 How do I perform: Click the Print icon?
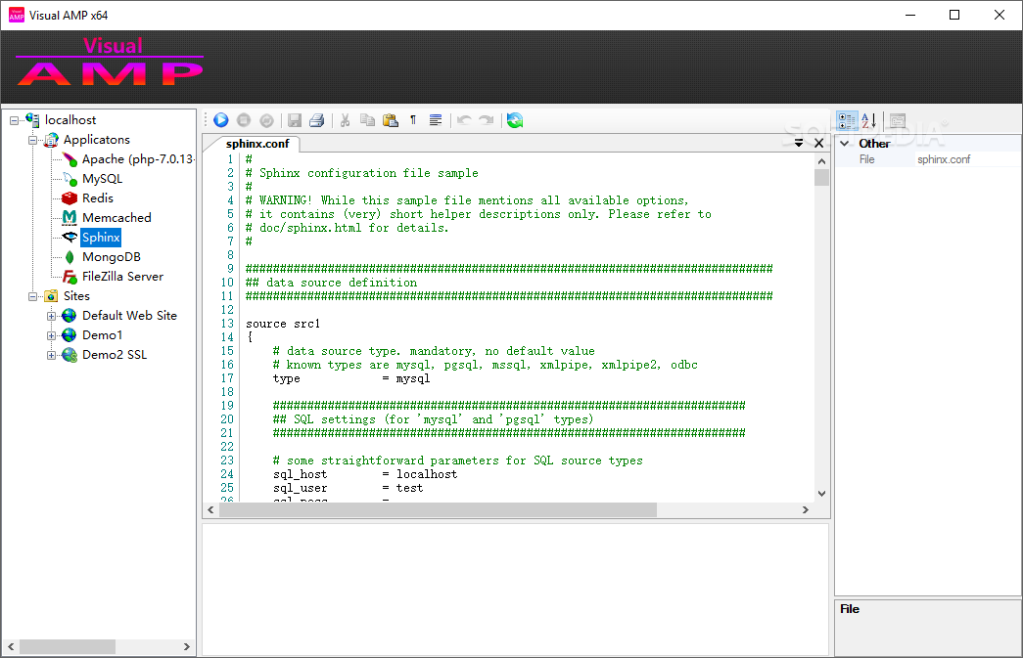[317, 120]
